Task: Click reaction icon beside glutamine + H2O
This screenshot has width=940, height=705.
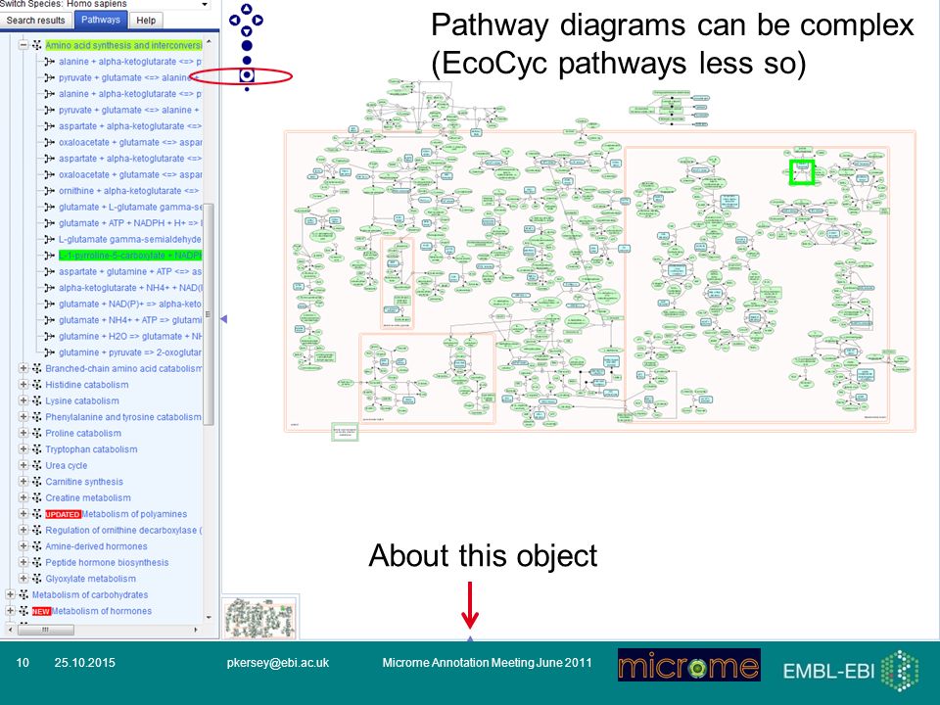Action: pyautogui.click(x=50, y=336)
